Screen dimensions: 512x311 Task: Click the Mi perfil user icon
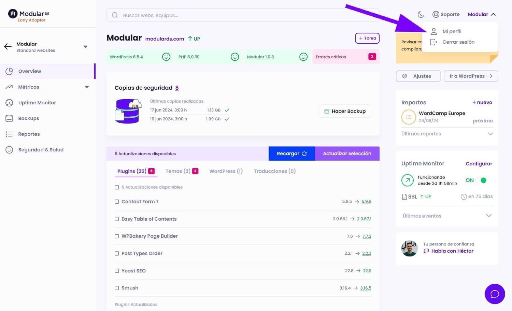click(x=434, y=31)
